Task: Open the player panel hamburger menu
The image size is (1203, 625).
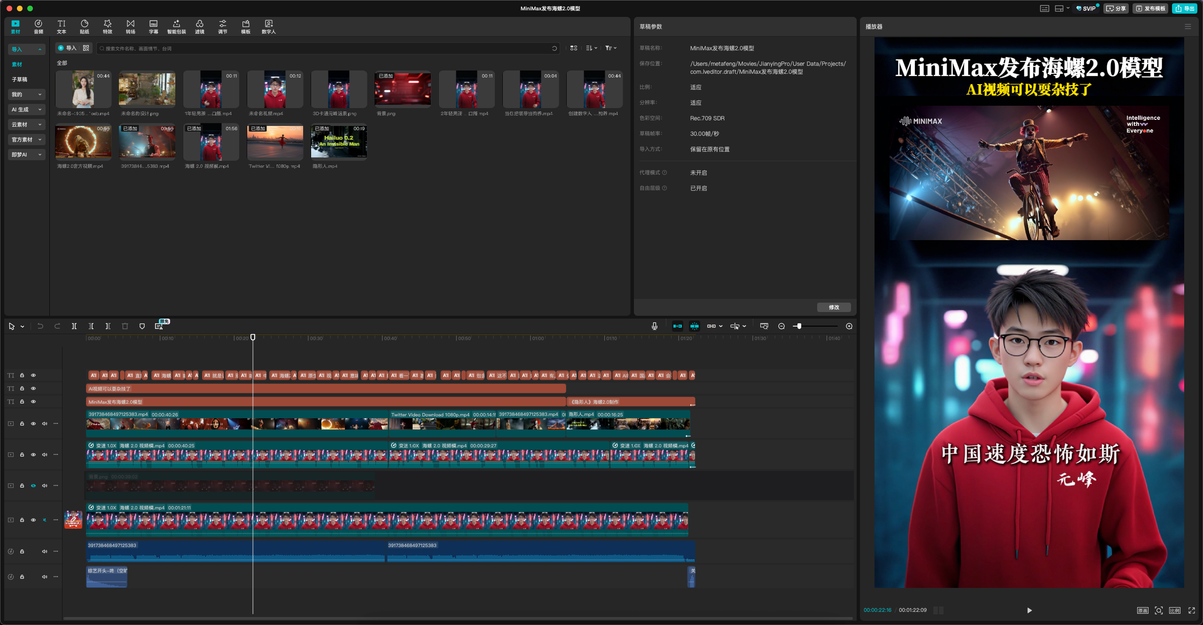Action: [1188, 27]
